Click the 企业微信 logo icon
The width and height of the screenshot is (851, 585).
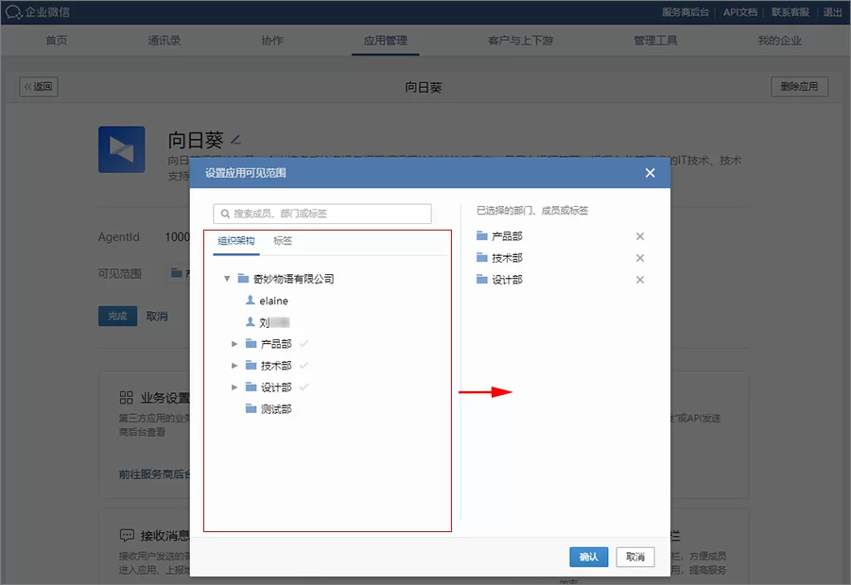pyautogui.click(x=15, y=13)
